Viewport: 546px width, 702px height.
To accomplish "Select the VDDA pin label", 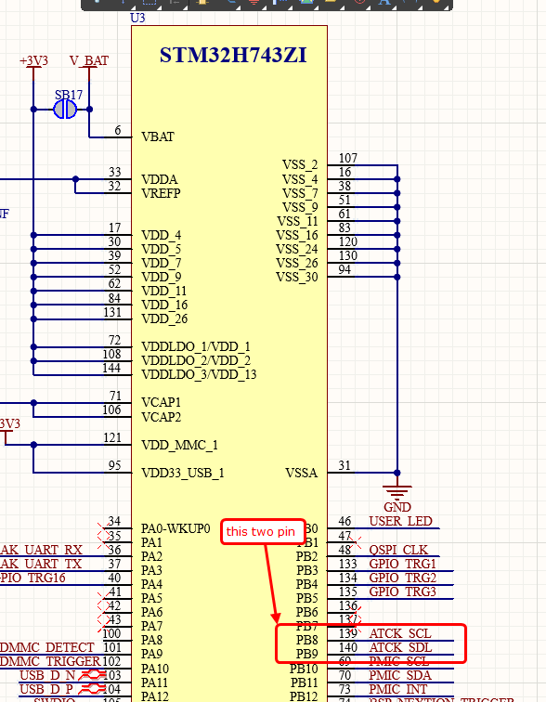I will (160, 179).
